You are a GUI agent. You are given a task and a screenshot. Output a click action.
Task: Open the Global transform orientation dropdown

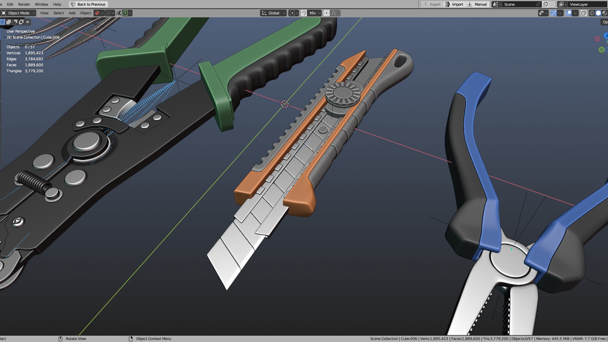tap(274, 13)
